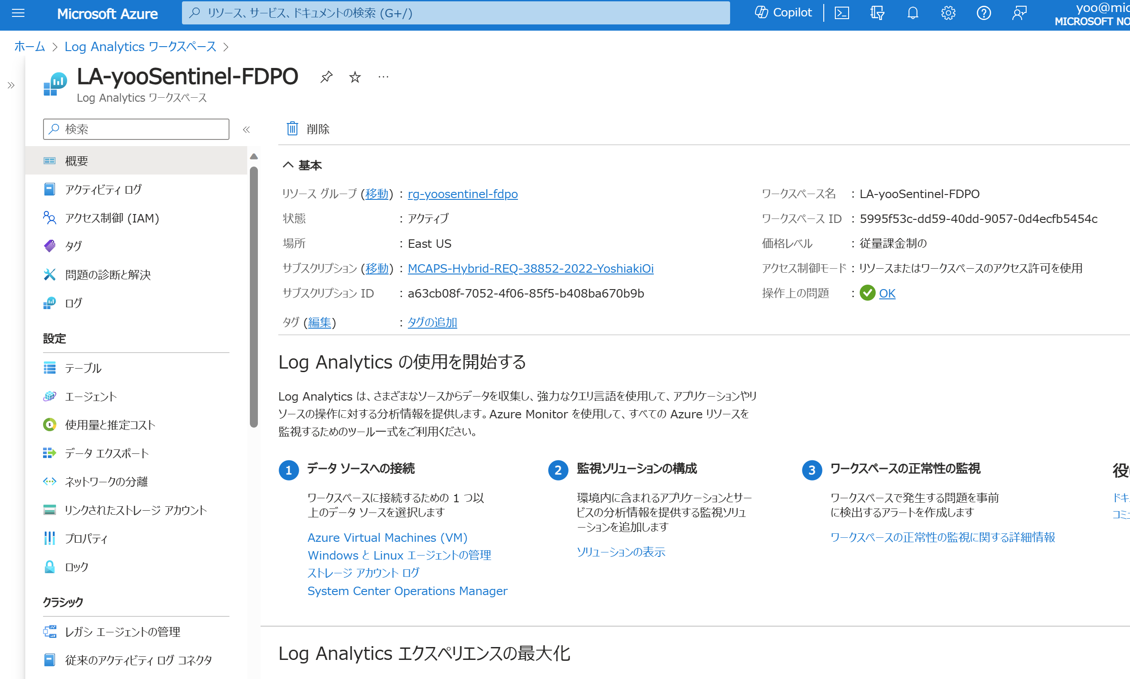
Task: Open Cloud Shell from top bar
Action: tap(842, 13)
